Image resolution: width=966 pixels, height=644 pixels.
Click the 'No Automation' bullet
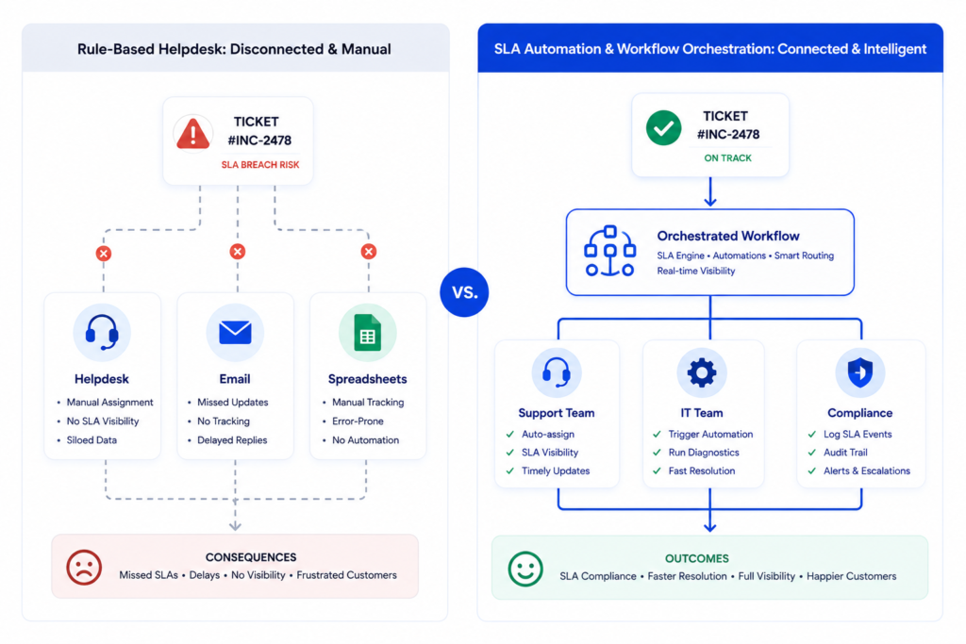365,440
